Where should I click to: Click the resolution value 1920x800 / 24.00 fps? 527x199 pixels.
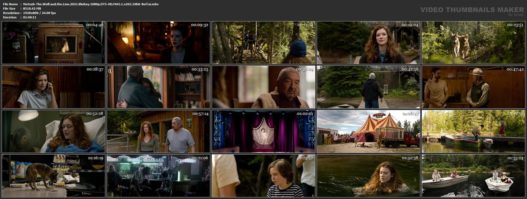(40, 13)
